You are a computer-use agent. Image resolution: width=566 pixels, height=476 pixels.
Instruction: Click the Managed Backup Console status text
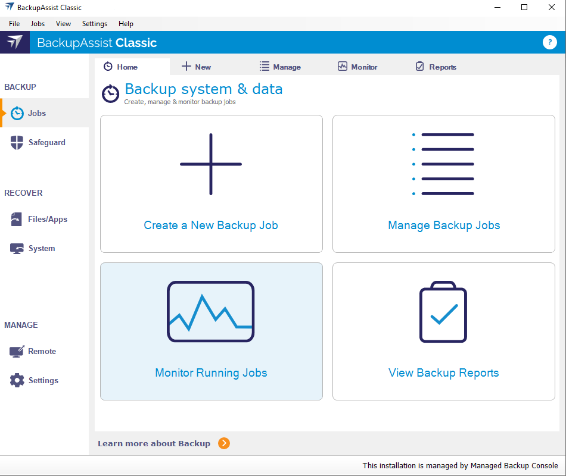point(460,465)
